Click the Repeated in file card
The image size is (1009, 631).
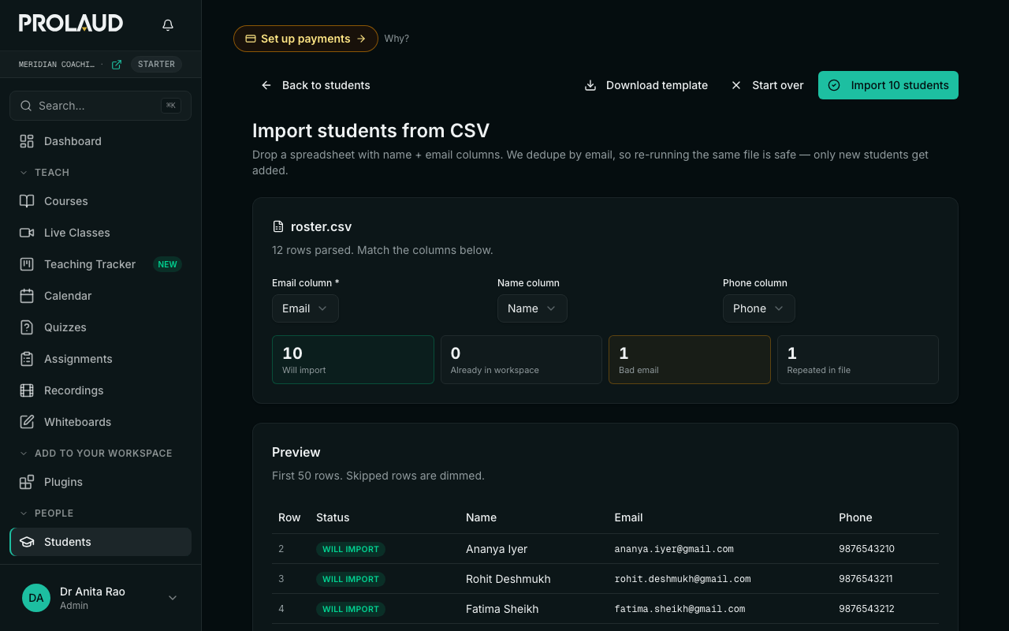click(x=858, y=360)
